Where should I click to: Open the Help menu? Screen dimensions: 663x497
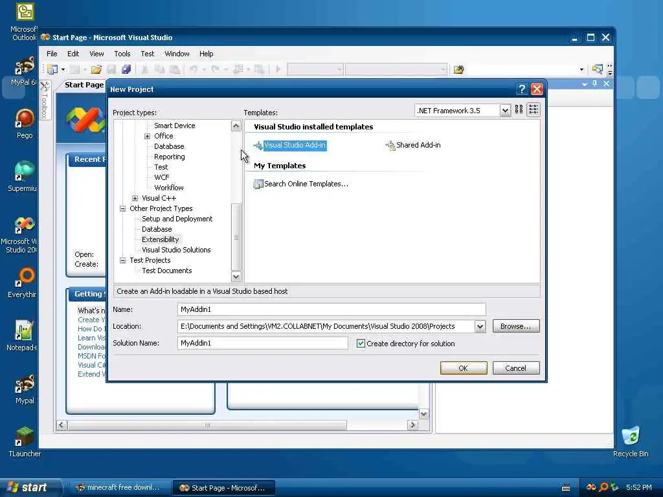click(x=207, y=54)
